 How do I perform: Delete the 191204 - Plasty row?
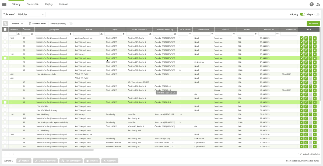coord(315,130)
